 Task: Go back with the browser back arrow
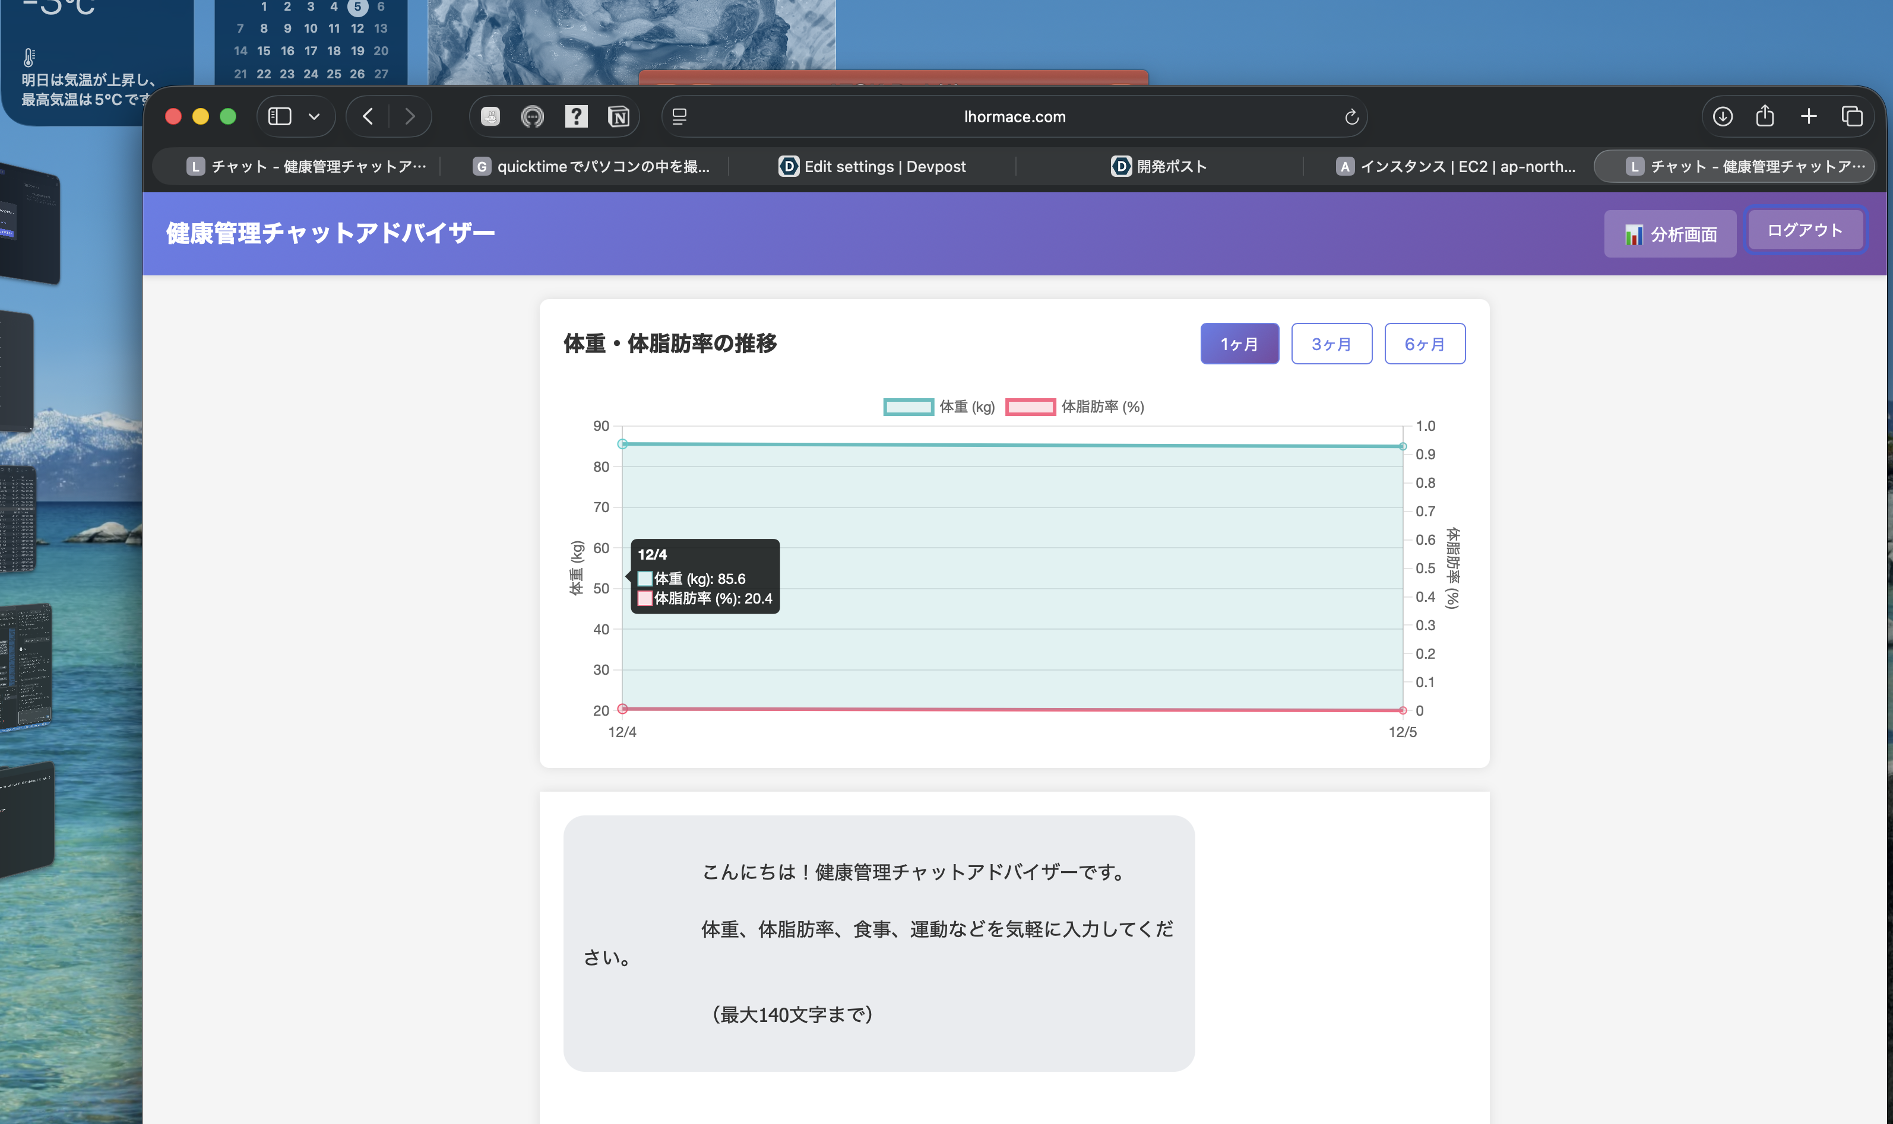(368, 117)
